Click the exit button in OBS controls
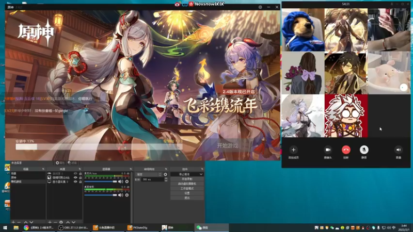 [x=187, y=198]
